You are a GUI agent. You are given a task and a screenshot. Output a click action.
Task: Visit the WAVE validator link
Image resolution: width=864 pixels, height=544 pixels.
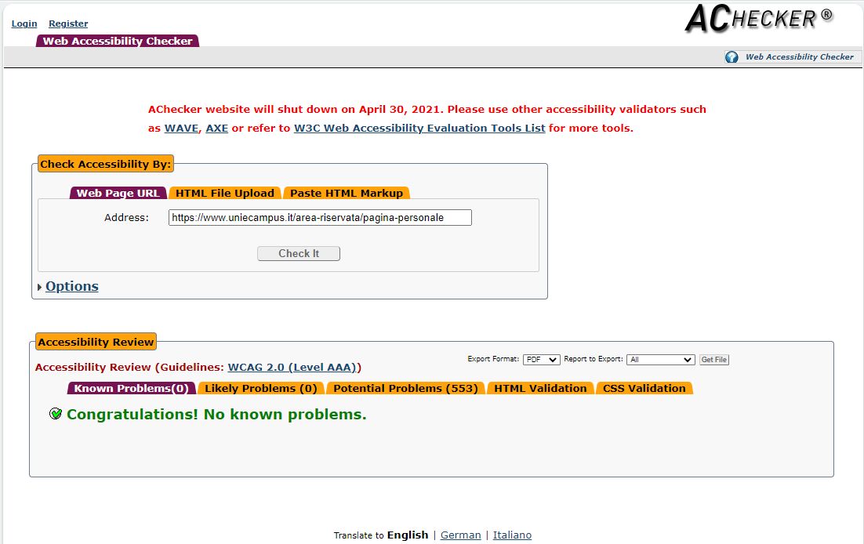181,129
